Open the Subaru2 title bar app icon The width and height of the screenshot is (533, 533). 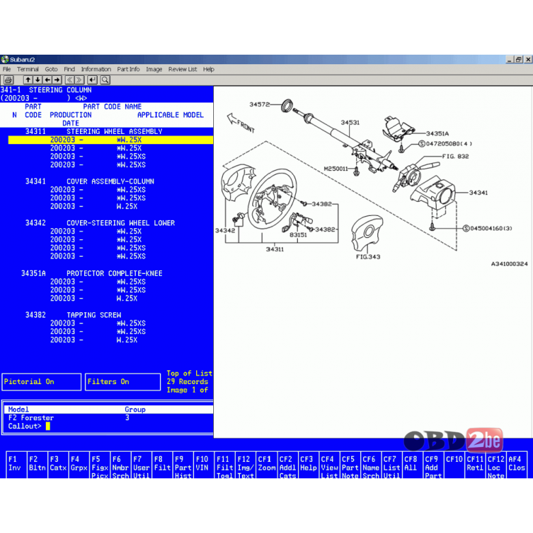(5, 59)
